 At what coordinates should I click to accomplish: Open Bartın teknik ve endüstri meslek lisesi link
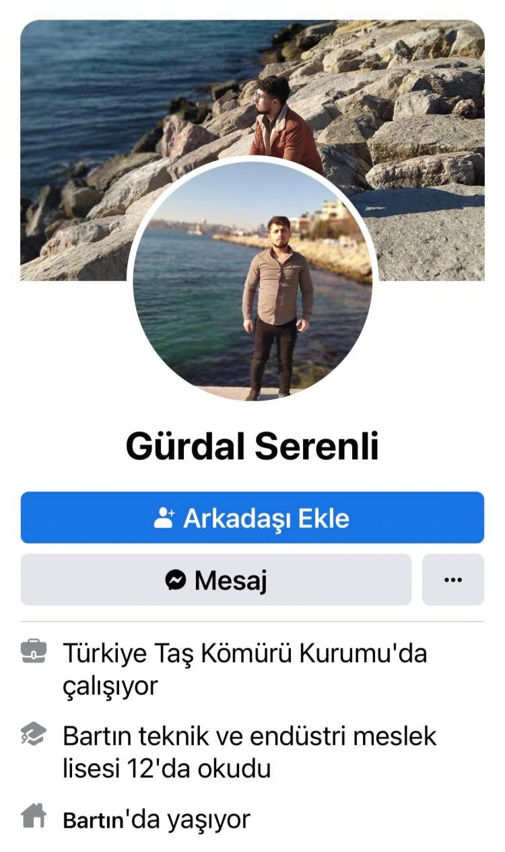pyautogui.click(x=250, y=736)
